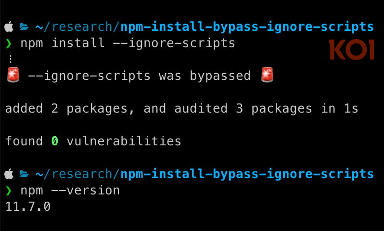Click the Apple logo on the first prompt line
The image size is (384, 231).
[8, 27]
